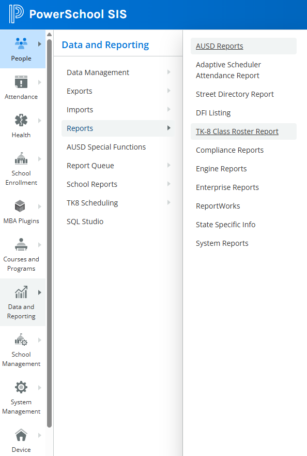Click the TK-8 Class Roster Report link
307x456 pixels.
[237, 131]
